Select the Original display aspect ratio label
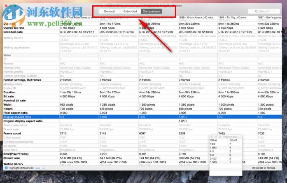The width and height of the screenshot is (287, 183). coord(23,121)
